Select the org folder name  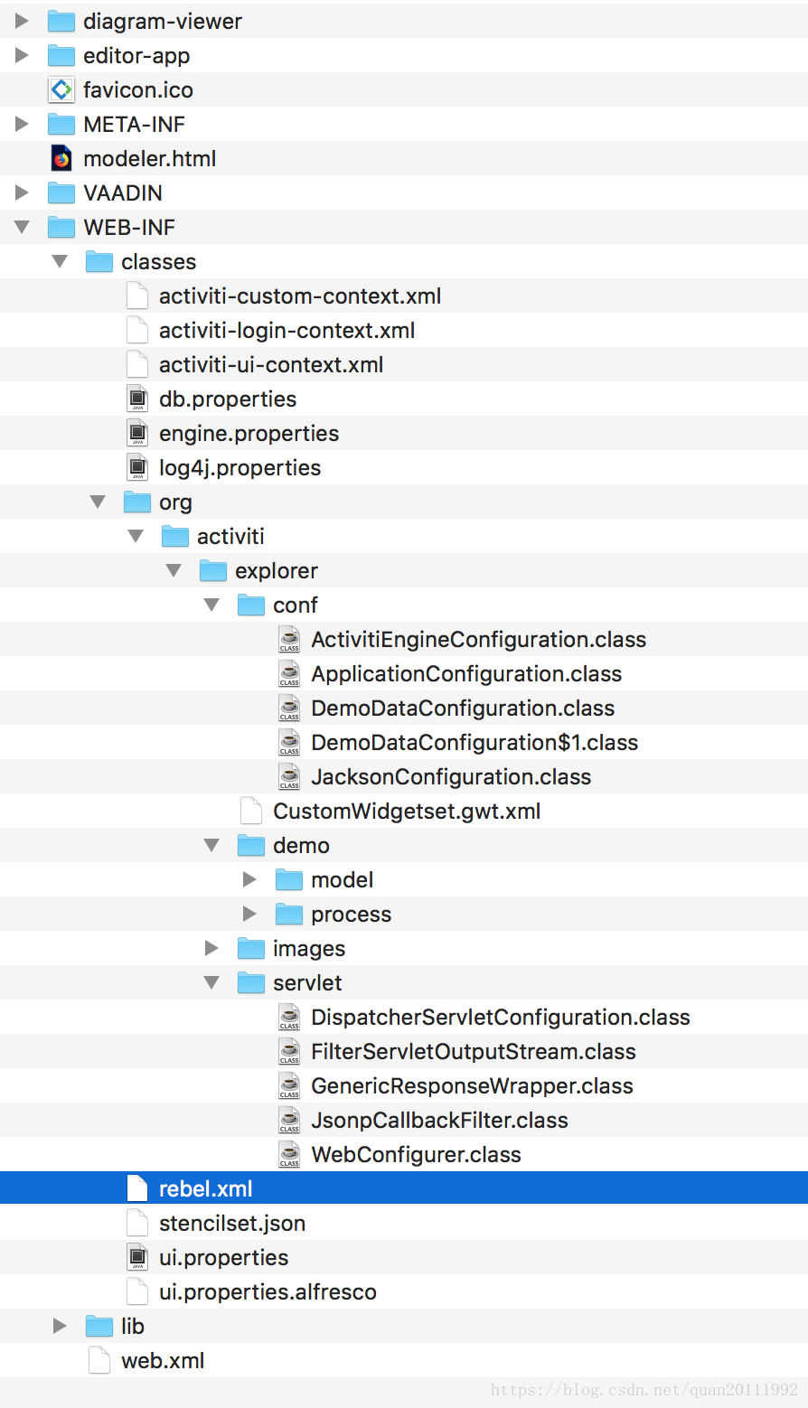175,503
